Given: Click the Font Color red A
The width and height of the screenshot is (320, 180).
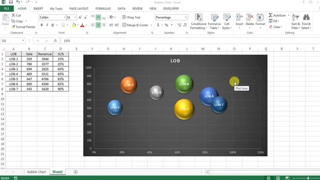Looking at the screenshot, I should [x=82, y=25].
